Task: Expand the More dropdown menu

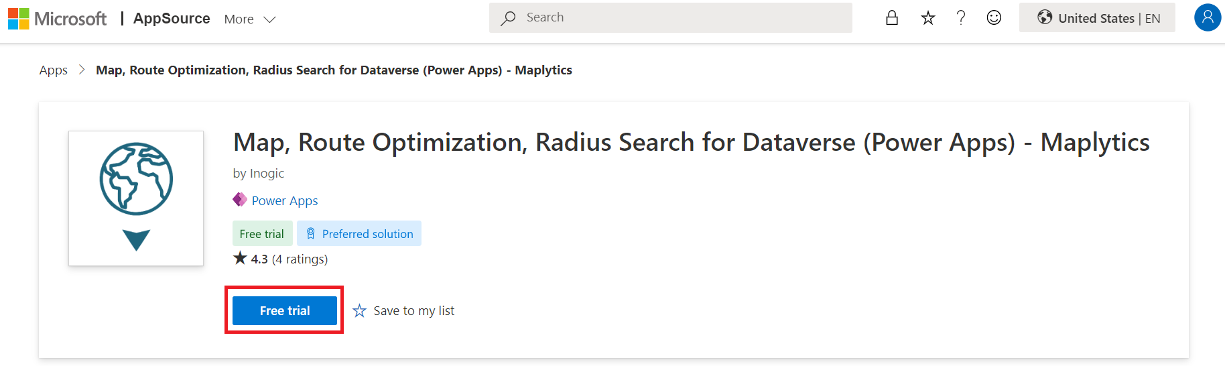Action: [x=250, y=19]
